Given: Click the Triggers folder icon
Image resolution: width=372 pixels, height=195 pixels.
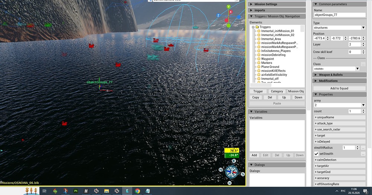Looking at the screenshot, I should pos(257,27).
